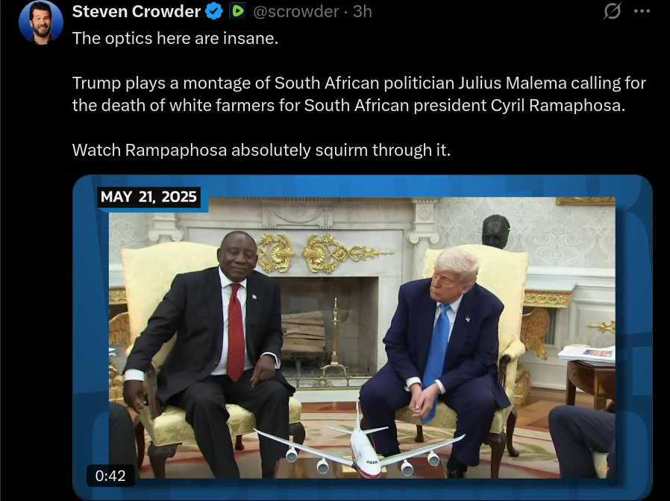Image resolution: width=670 pixels, height=501 pixels.
Task: Open Steven Crowder's profile avatar
Action: [41, 22]
